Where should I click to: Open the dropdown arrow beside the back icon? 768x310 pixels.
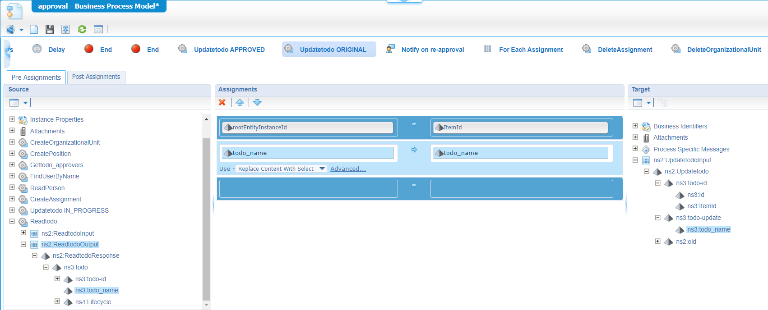click(21, 30)
